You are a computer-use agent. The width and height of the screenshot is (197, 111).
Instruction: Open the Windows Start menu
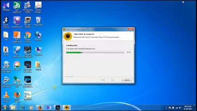pyautogui.click(x=5, y=108)
